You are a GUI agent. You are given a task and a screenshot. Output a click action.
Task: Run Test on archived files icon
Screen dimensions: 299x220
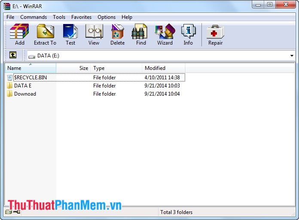pyautogui.click(x=70, y=34)
